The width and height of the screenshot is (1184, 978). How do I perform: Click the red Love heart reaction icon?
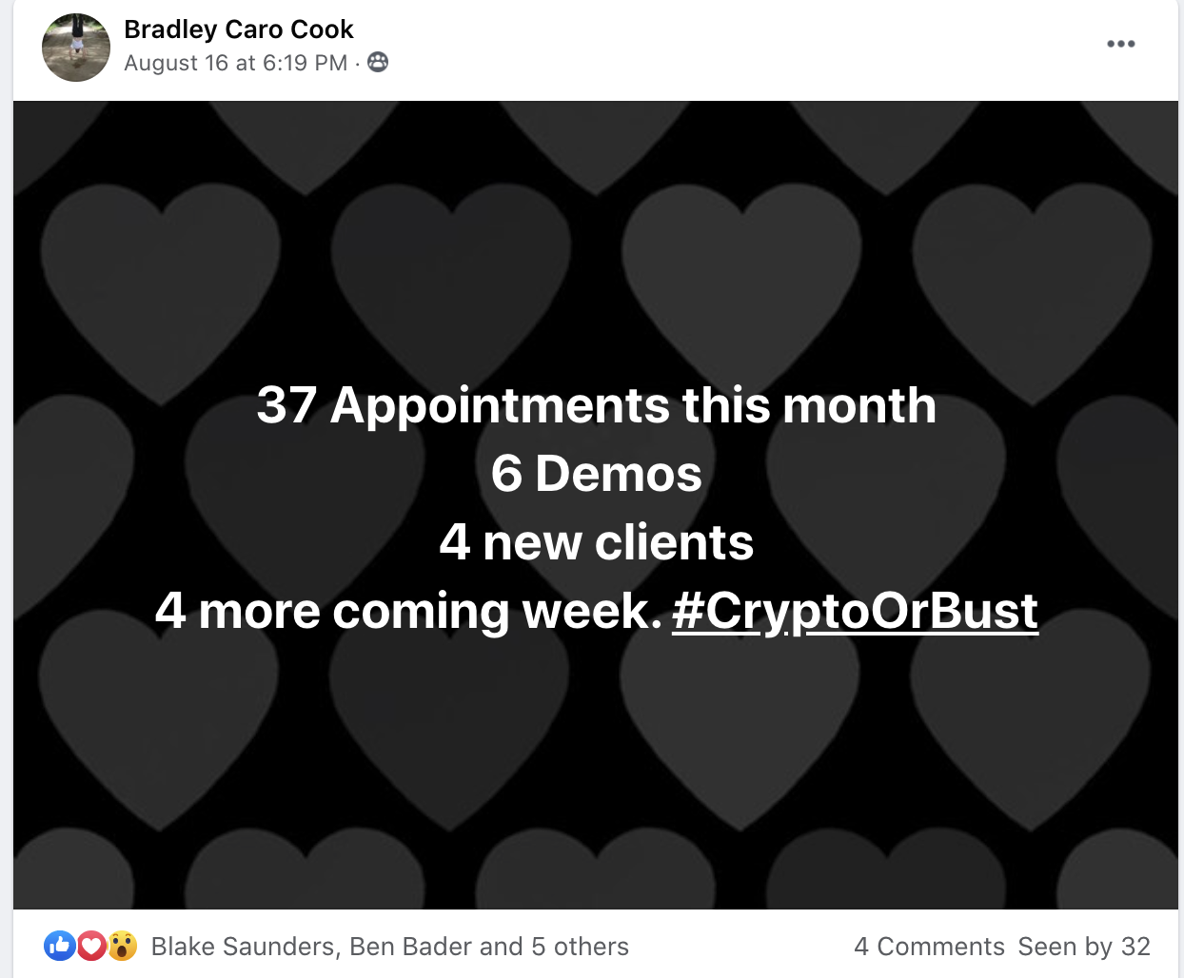tap(90, 946)
